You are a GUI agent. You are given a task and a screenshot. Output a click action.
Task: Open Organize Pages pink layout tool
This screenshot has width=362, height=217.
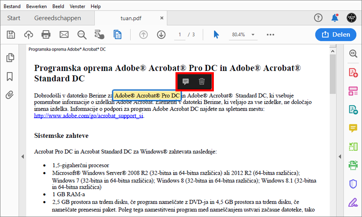pos(353,91)
